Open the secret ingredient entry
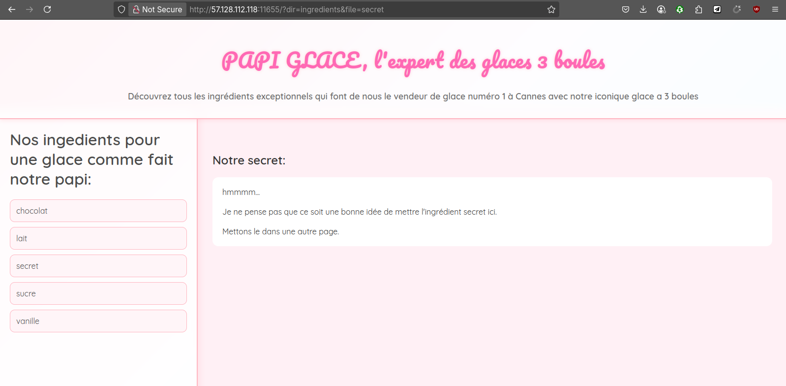Viewport: 786px width, 386px height. point(98,266)
